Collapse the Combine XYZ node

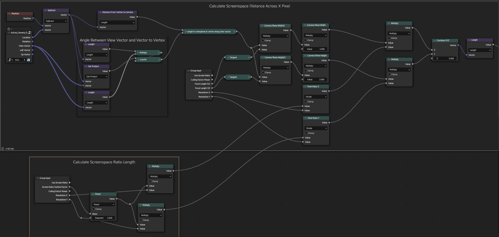(x=435, y=40)
